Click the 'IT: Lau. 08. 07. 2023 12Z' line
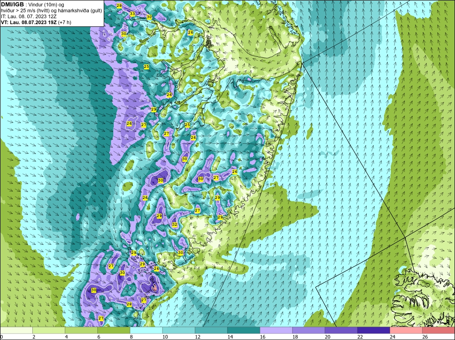 click(29, 16)
